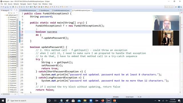The image size is (183, 103).
Task: Open the Search menu
Action: coord(29,4)
